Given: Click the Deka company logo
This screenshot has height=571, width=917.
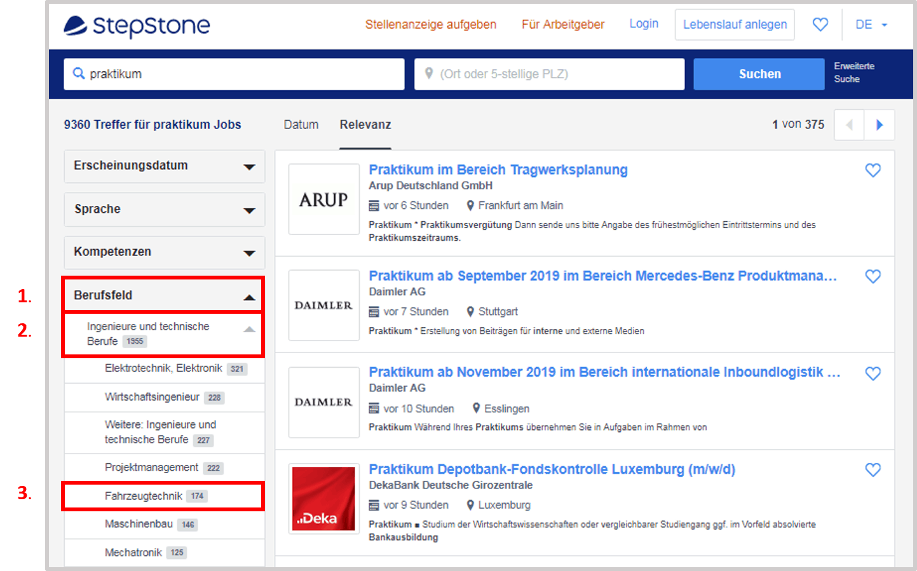Looking at the screenshot, I should coord(323,499).
